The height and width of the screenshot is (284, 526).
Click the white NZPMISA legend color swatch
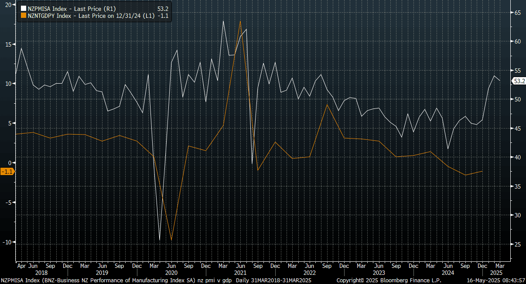click(x=24, y=8)
